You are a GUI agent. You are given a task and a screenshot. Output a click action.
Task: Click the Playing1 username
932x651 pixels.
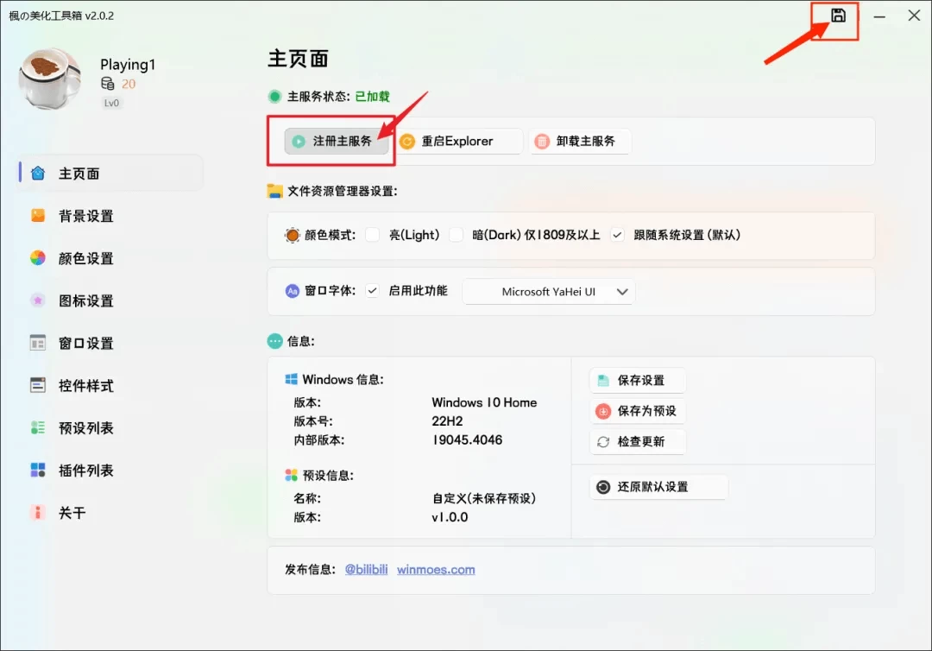click(128, 64)
